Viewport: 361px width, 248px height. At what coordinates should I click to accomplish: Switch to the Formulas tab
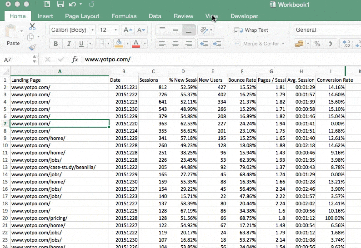pos(124,16)
